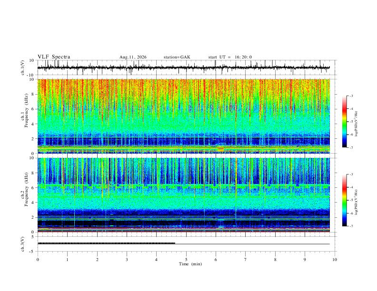The width and height of the screenshot is (377, 291).
Task: Click the ch.1 spectrogram color scale bar
Action: coord(344,122)
